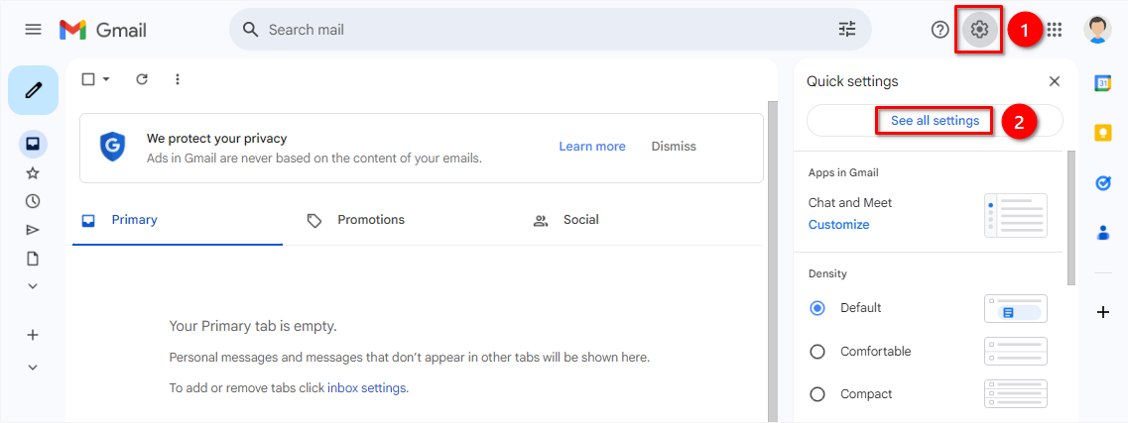Open the inbox settings link

point(367,388)
